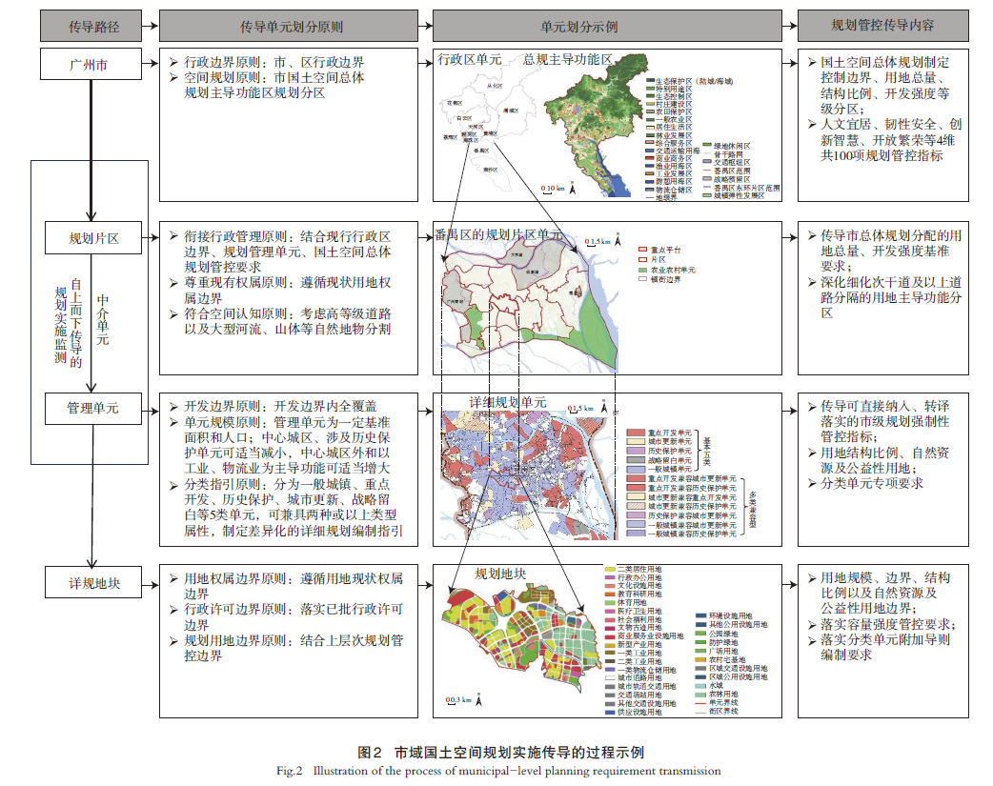
Task: Select the 传导单元划分原则 header box
Action: tap(289, 26)
